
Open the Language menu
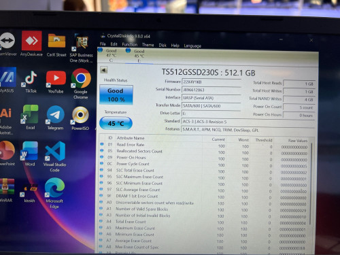pyautogui.click(x=192, y=46)
